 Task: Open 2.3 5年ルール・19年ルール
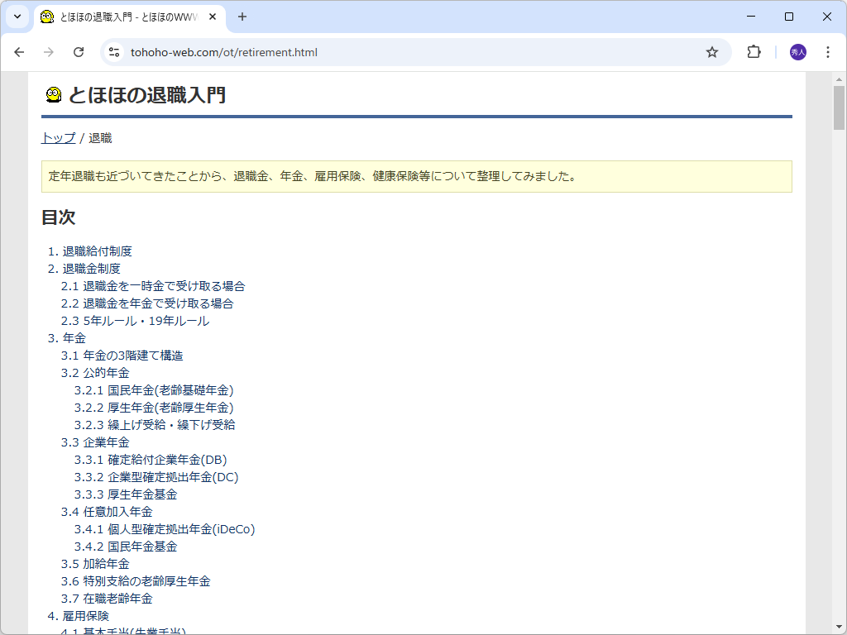click(x=135, y=321)
